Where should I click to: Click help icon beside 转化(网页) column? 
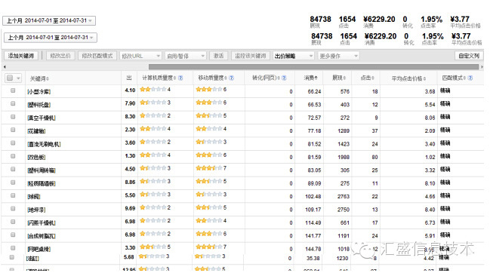[x=284, y=78]
